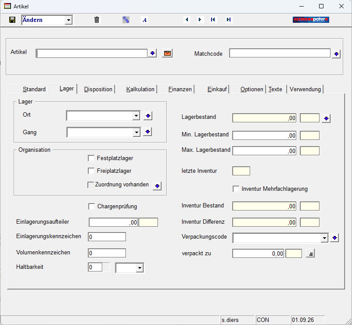The width and height of the screenshot is (352, 325).
Task: Check Inventur Mehrfachlagerung option
Action: point(236,189)
